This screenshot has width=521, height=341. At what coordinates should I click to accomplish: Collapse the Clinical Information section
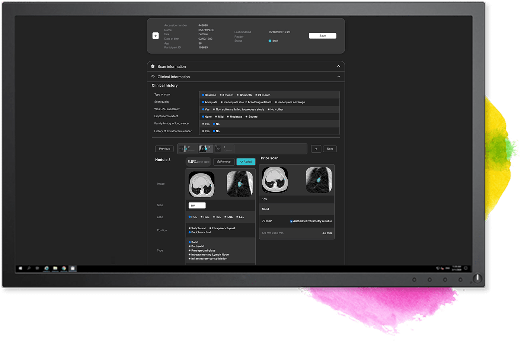[x=338, y=76]
